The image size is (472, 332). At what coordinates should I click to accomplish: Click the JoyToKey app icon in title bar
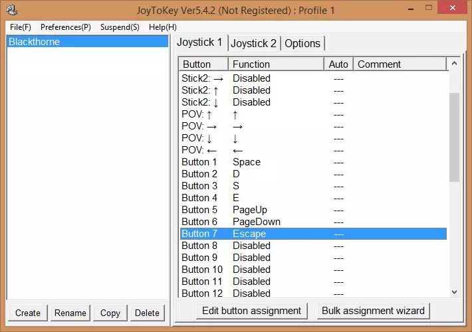[12, 10]
